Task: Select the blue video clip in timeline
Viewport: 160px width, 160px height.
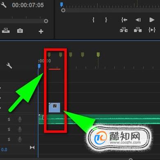Action: pos(55,107)
